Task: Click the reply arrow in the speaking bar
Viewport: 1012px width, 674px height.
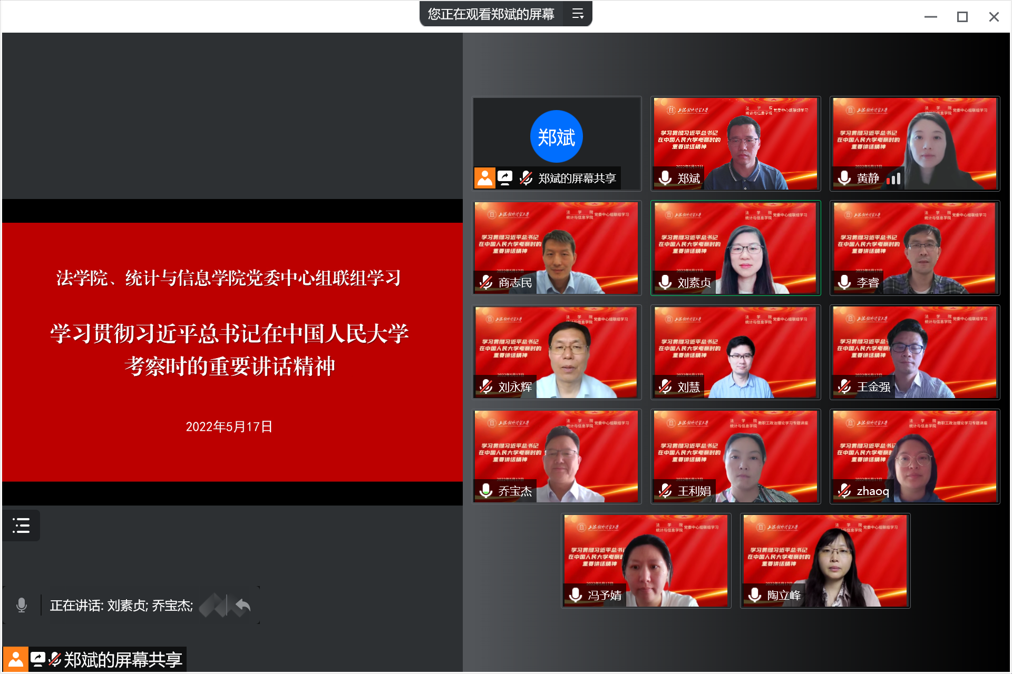Action: [x=242, y=606]
